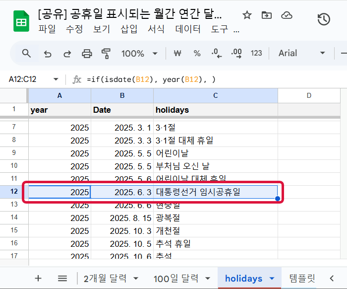Click the add new sheet plus button
The image size is (347, 289).
click(38, 278)
